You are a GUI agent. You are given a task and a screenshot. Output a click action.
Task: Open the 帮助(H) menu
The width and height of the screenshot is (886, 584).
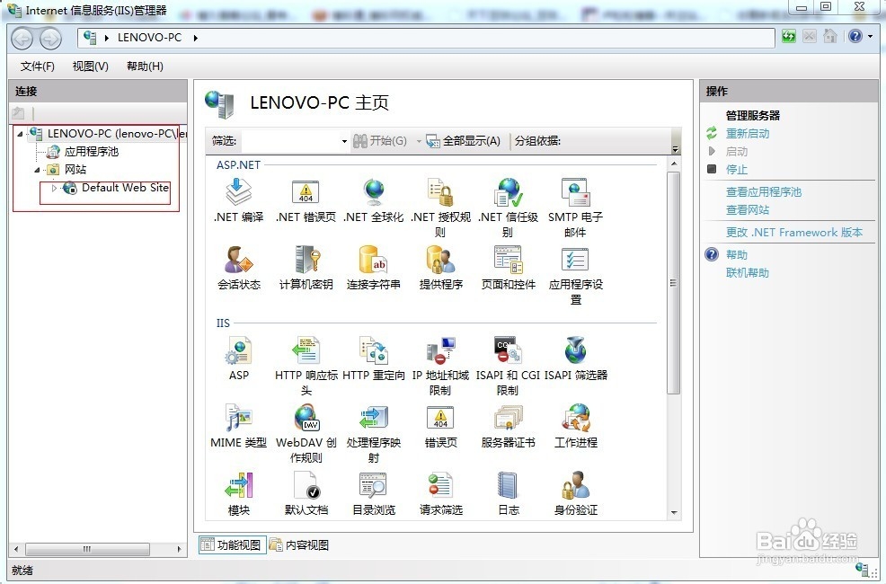[145, 66]
